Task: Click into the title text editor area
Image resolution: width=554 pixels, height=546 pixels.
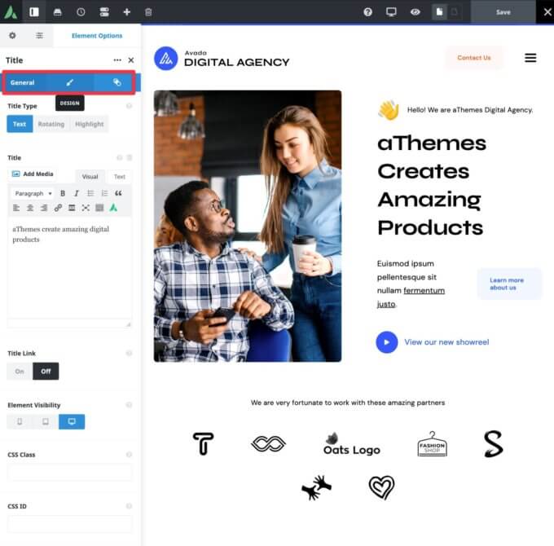Action: (69, 269)
